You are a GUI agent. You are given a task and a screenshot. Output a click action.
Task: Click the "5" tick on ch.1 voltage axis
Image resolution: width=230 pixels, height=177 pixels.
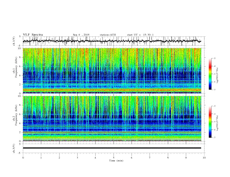[20, 36]
